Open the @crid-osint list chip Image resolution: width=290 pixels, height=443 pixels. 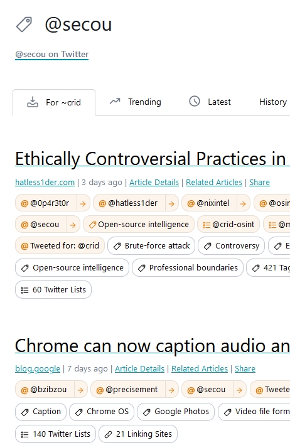click(x=228, y=225)
